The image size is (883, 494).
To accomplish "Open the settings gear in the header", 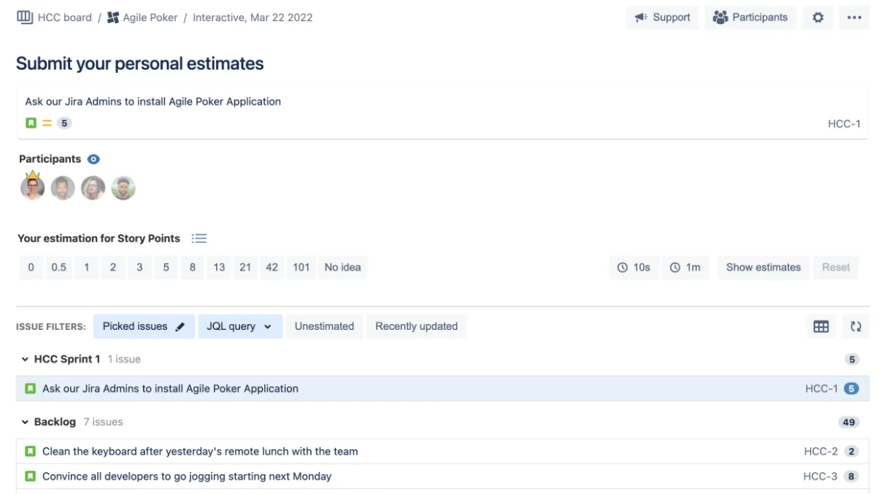I will (x=818, y=18).
